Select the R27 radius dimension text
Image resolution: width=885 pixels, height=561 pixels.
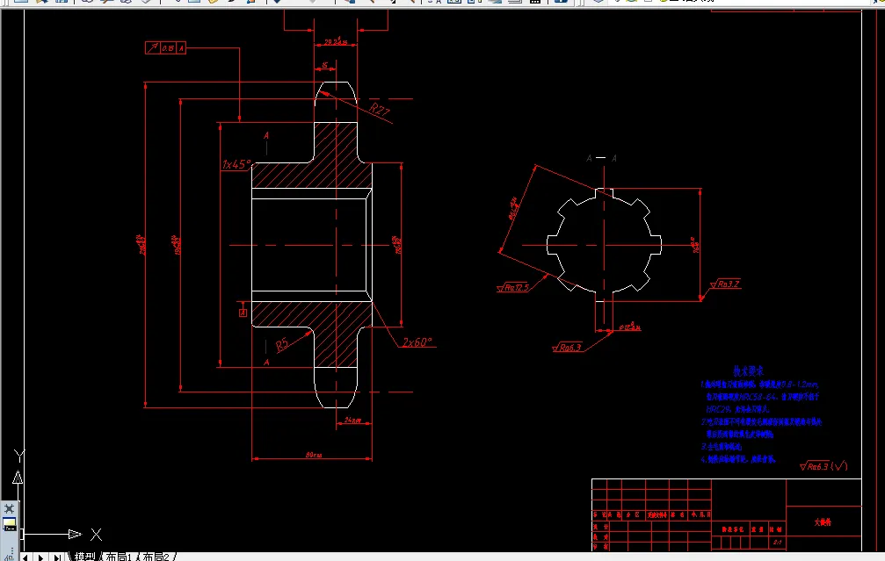pyautogui.click(x=380, y=109)
